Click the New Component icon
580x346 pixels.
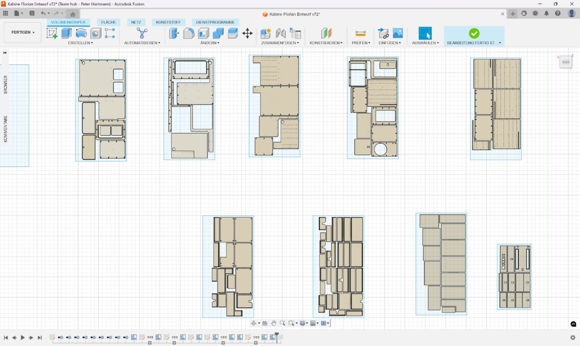266,33
